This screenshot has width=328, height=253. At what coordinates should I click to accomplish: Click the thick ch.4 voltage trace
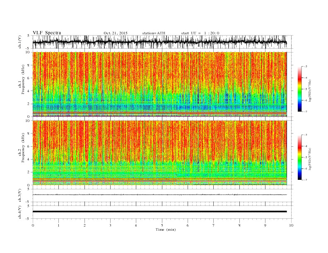(x=159, y=212)
